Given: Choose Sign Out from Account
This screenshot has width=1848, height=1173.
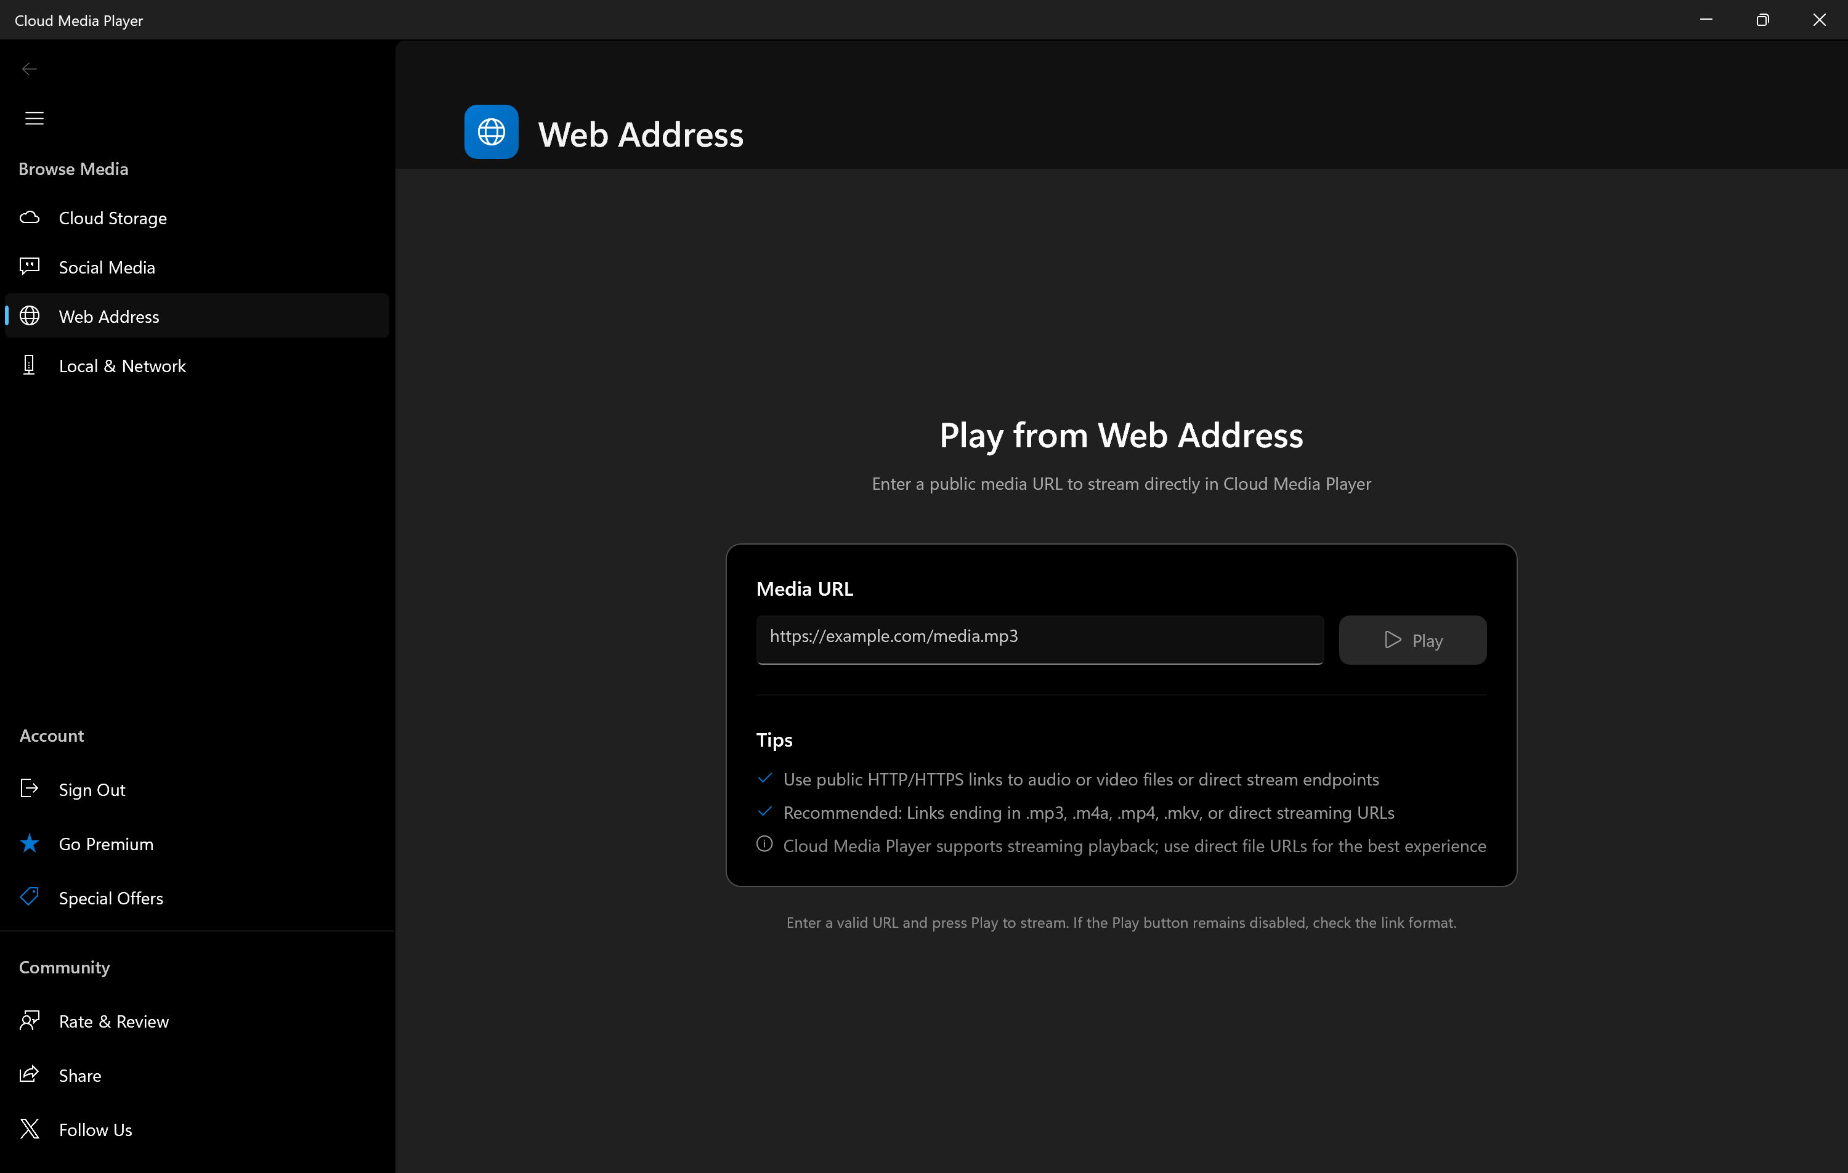Looking at the screenshot, I should pos(197,789).
